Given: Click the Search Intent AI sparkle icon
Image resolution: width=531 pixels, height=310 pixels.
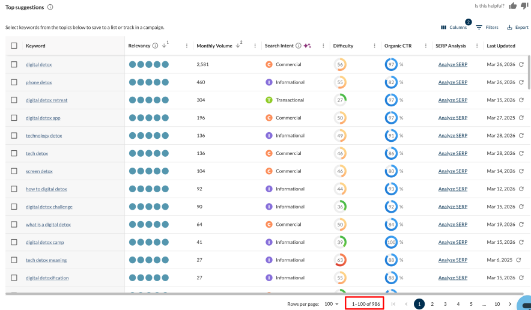Looking at the screenshot, I should (307, 46).
